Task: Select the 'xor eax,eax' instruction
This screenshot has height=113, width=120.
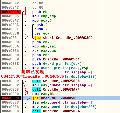Action: [44, 51]
